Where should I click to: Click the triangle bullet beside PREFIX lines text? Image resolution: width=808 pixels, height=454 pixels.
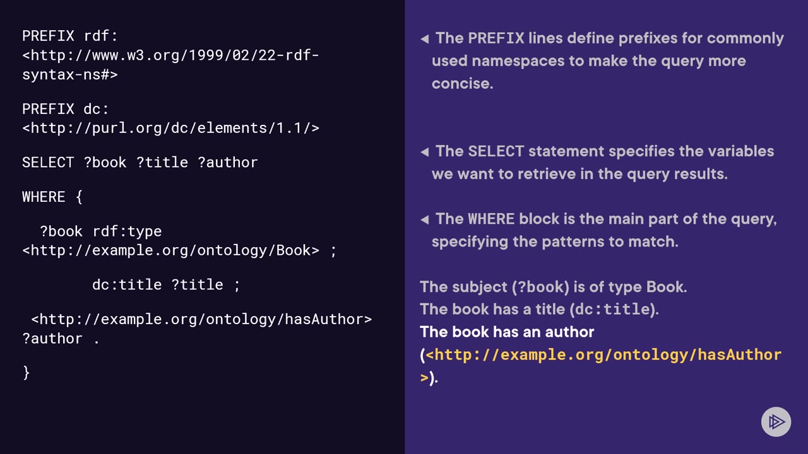(425, 39)
